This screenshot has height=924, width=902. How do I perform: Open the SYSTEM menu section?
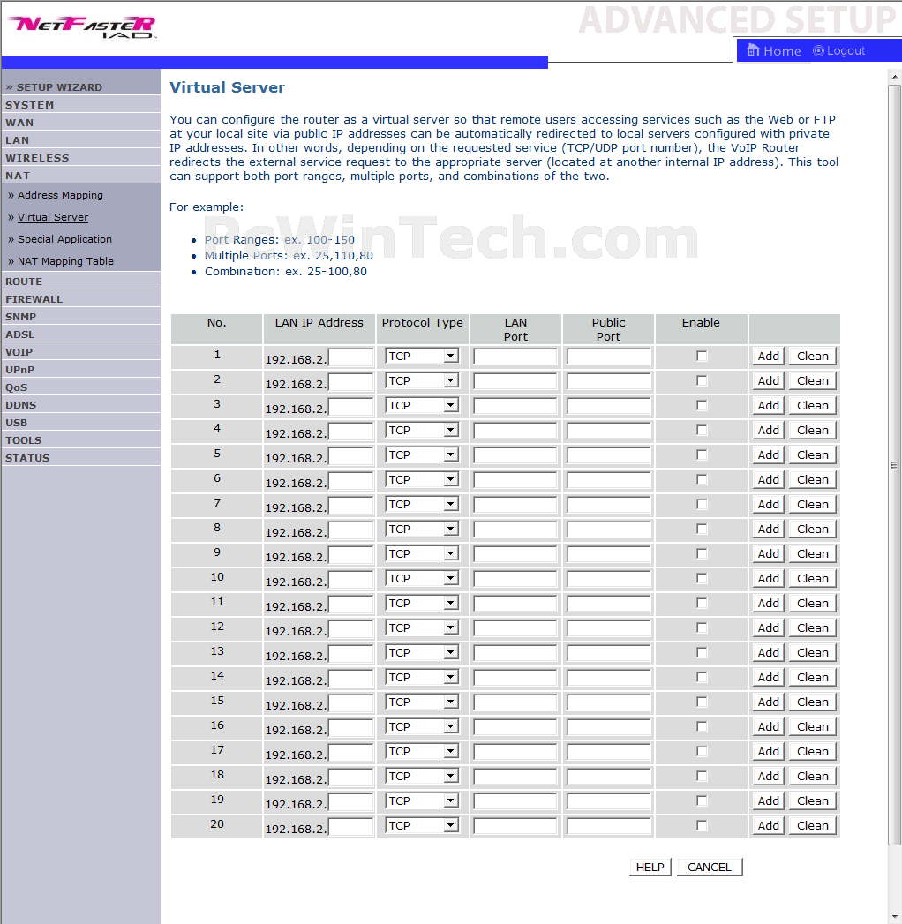point(29,105)
